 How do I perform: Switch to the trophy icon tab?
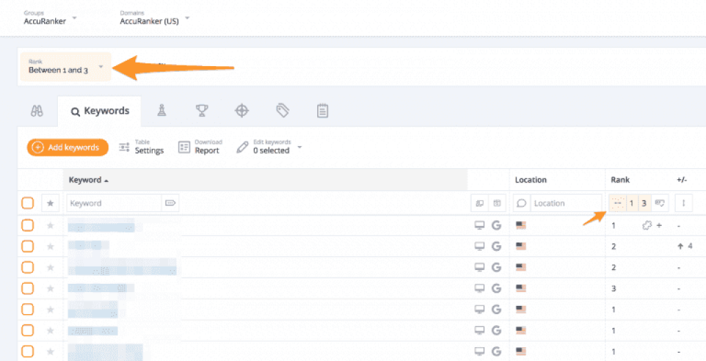[x=201, y=110]
